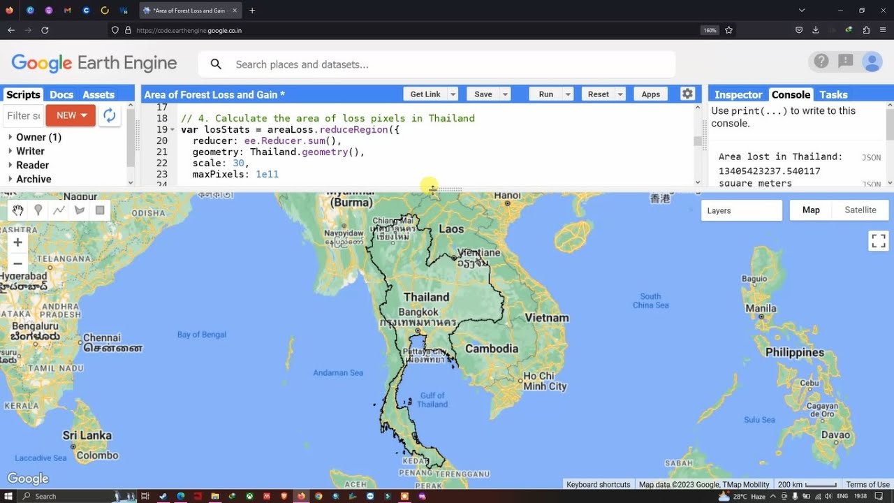This screenshot has height=503, width=894.
Task: Pick the draw line tool
Action: pyautogui.click(x=59, y=210)
